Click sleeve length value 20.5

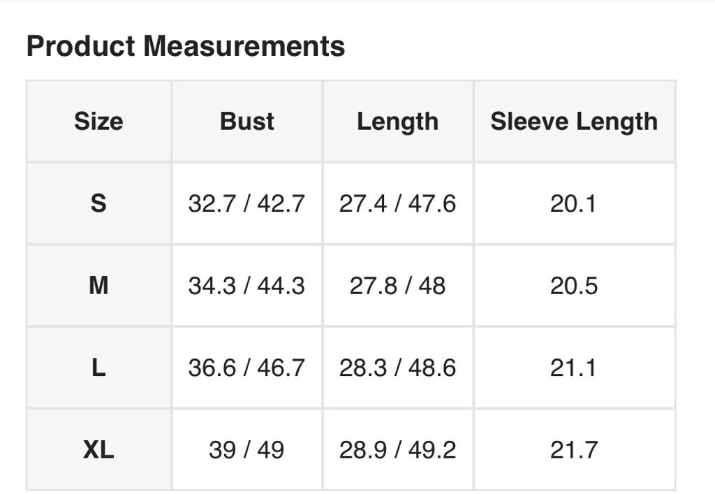[573, 285]
